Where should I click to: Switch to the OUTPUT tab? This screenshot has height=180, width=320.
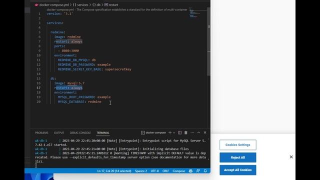tap(59, 133)
